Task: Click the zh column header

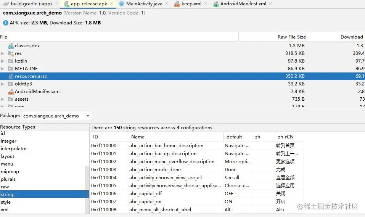Action: pos(263,137)
